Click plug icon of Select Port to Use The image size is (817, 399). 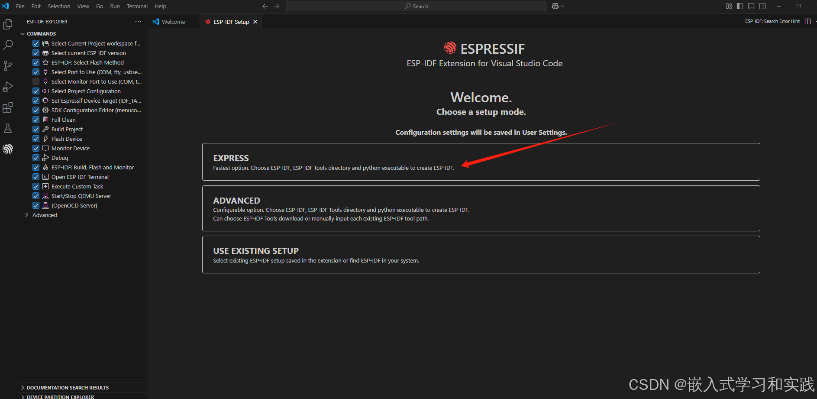pos(45,72)
